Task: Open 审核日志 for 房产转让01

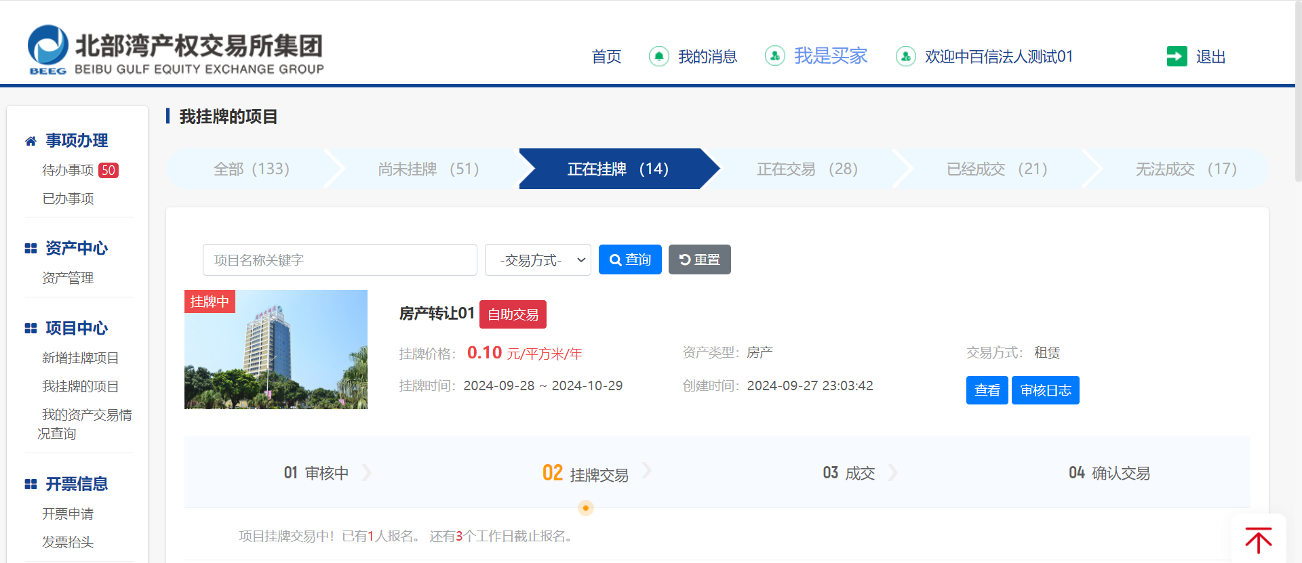Action: [1046, 390]
